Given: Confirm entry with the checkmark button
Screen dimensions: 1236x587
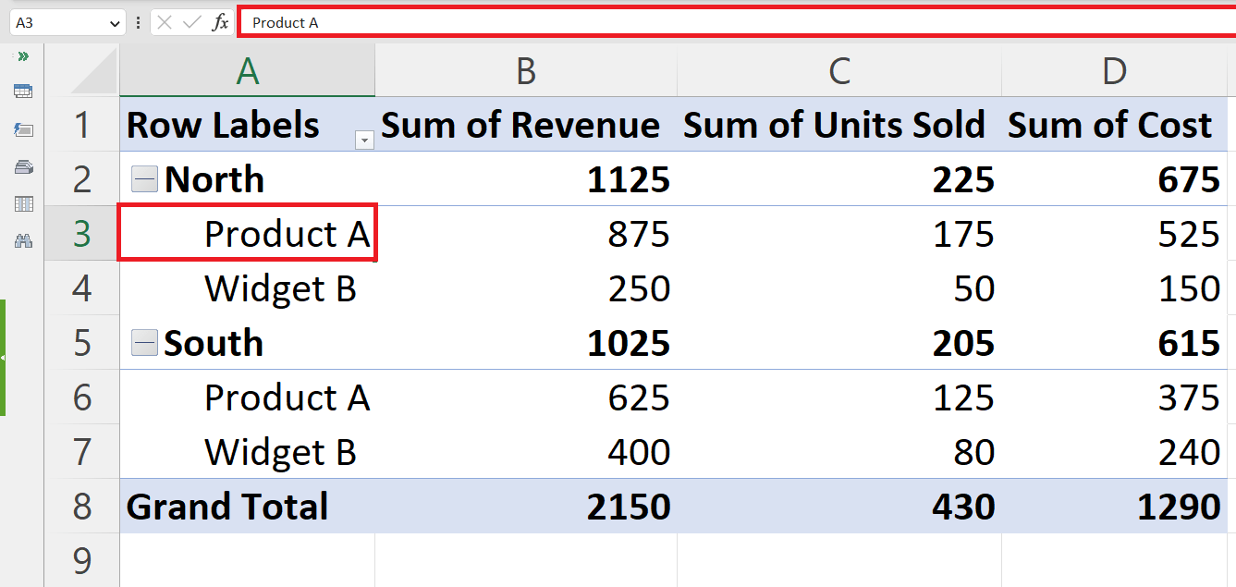Looking at the screenshot, I should (190, 22).
